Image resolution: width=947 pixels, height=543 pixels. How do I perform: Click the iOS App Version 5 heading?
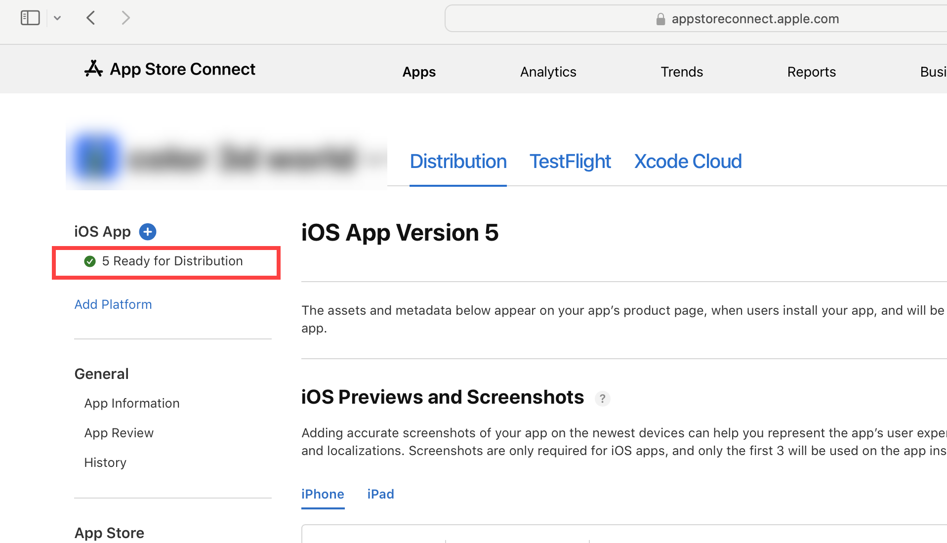click(x=400, y=233)
